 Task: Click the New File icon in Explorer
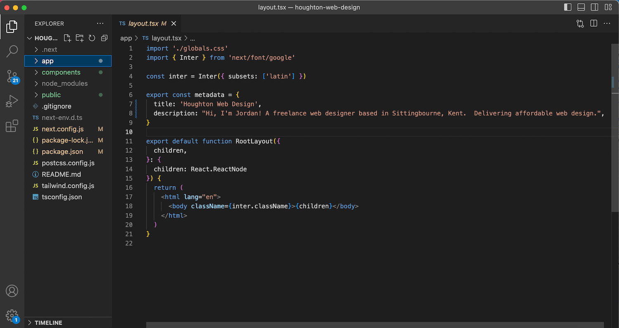coord(67,38)
